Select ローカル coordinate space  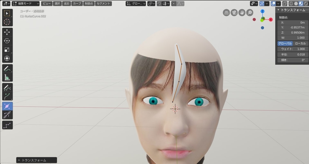point(301,43)
